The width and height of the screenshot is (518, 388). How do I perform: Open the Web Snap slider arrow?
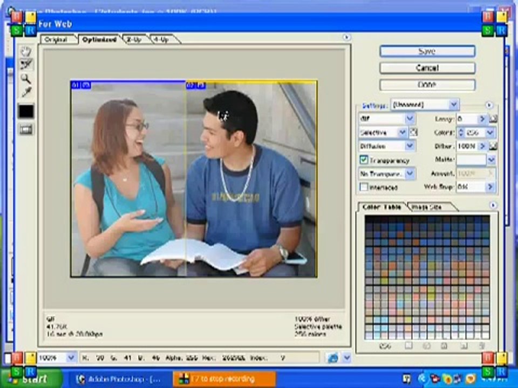point(490,187)
